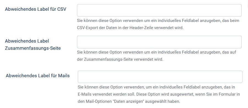Click the "Abweichendes Label für Mails" label

pos(38,76)
